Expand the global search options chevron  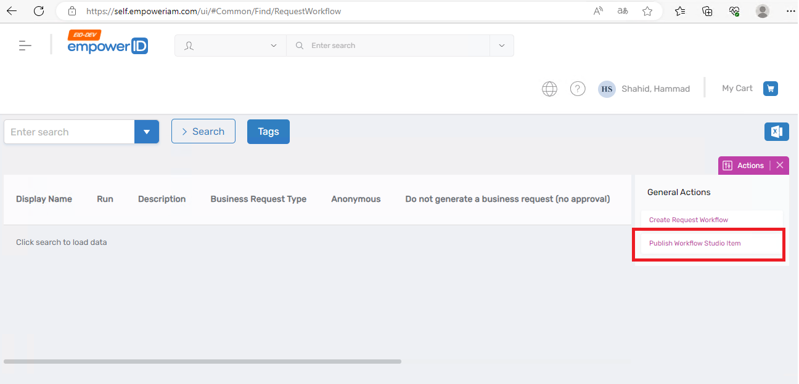(502, 46)
